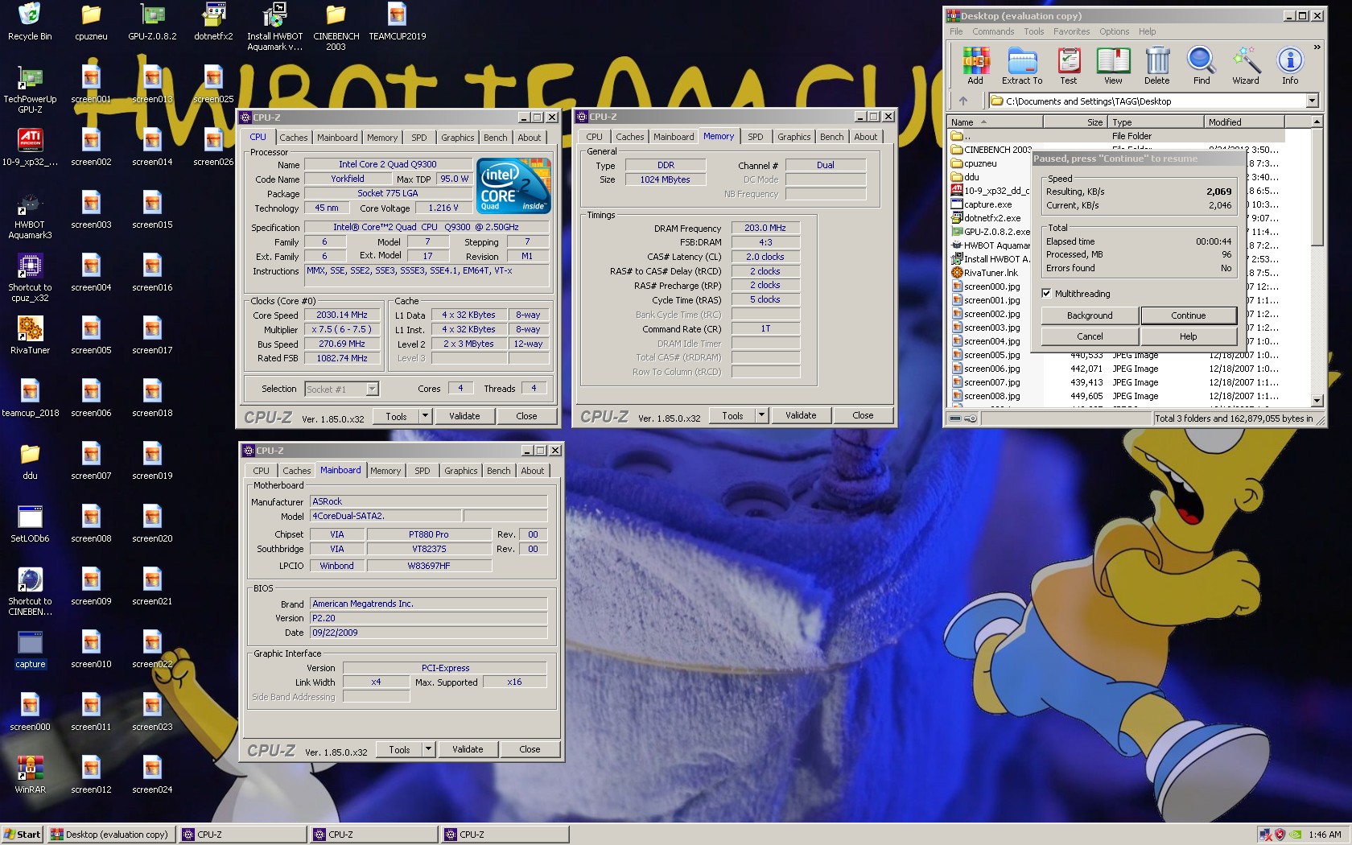The height and width of the screenshot is (845, 1352).
Task: Click the Extract To toolbar icon
Action: [x=1022, y=65]
